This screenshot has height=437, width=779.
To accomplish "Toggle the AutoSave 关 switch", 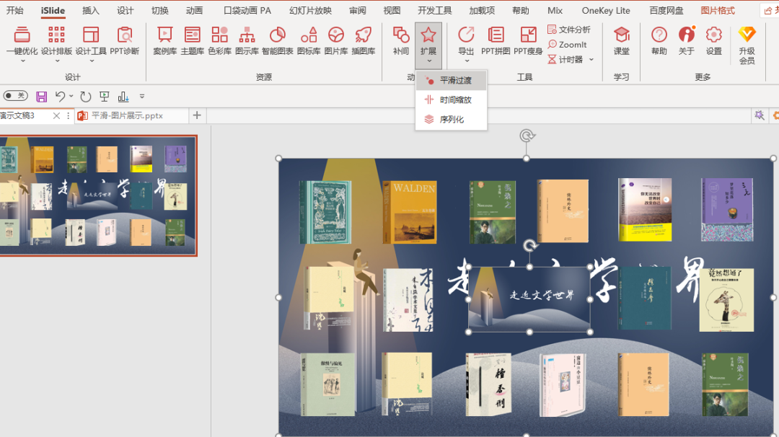I will 15,96.
